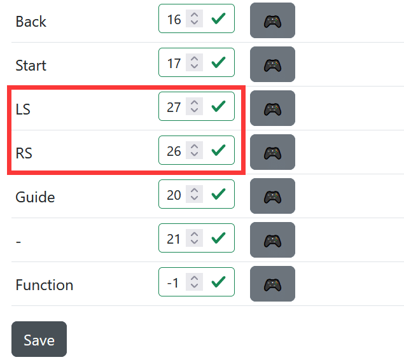Decrease the Function mapping value
The image size is (404, 362).
click(195, 286)
